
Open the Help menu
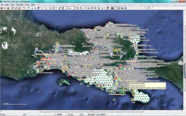click(x=33, y=5)
